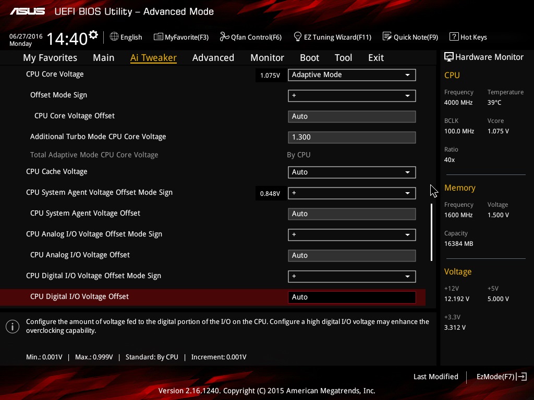Click the 1.075V core voltage readout

pos(270,75)
